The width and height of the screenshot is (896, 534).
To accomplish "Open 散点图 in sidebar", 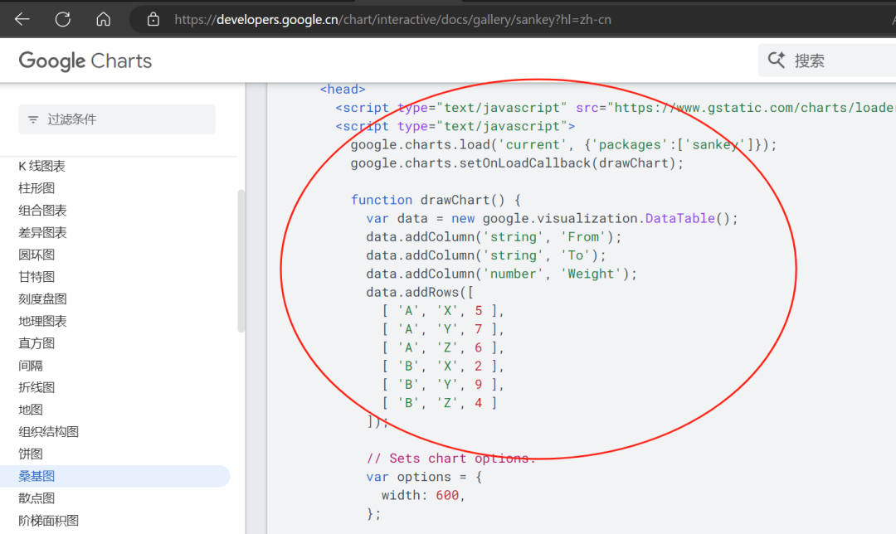I will tap(37, 498).
